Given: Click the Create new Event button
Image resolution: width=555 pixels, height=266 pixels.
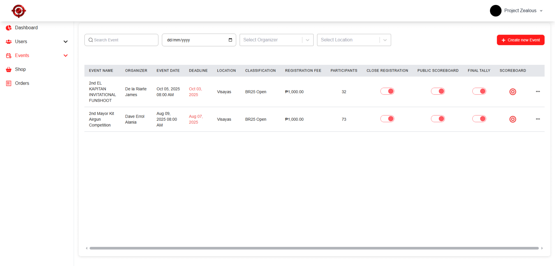Looking at the screenshot, I should (x=520, y=40).
